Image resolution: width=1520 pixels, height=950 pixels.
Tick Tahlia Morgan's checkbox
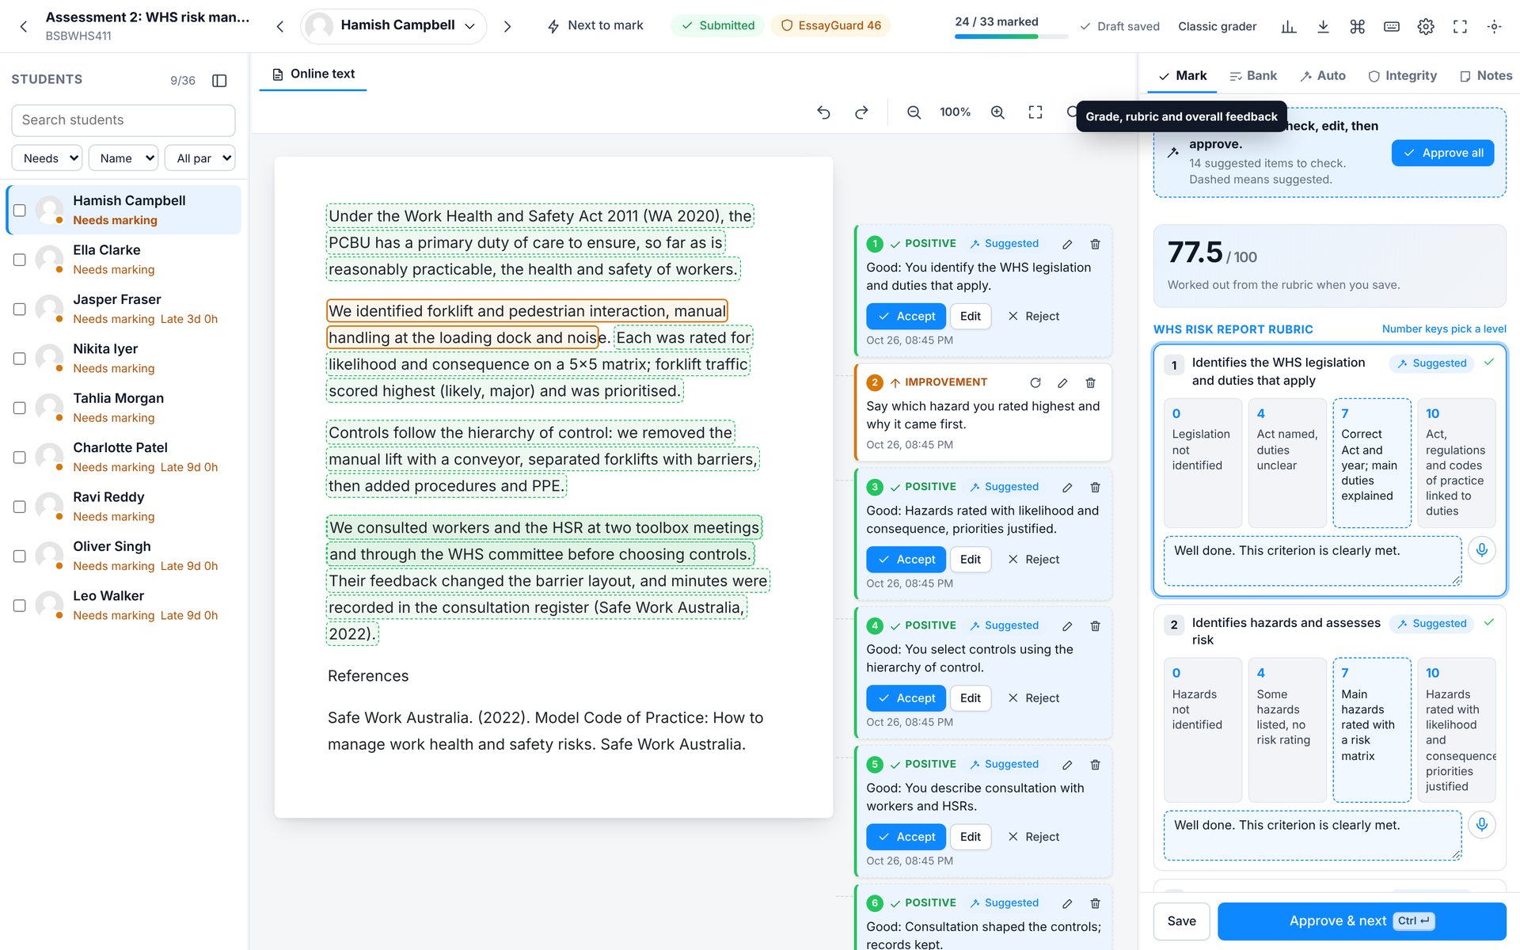pos(20,408)
